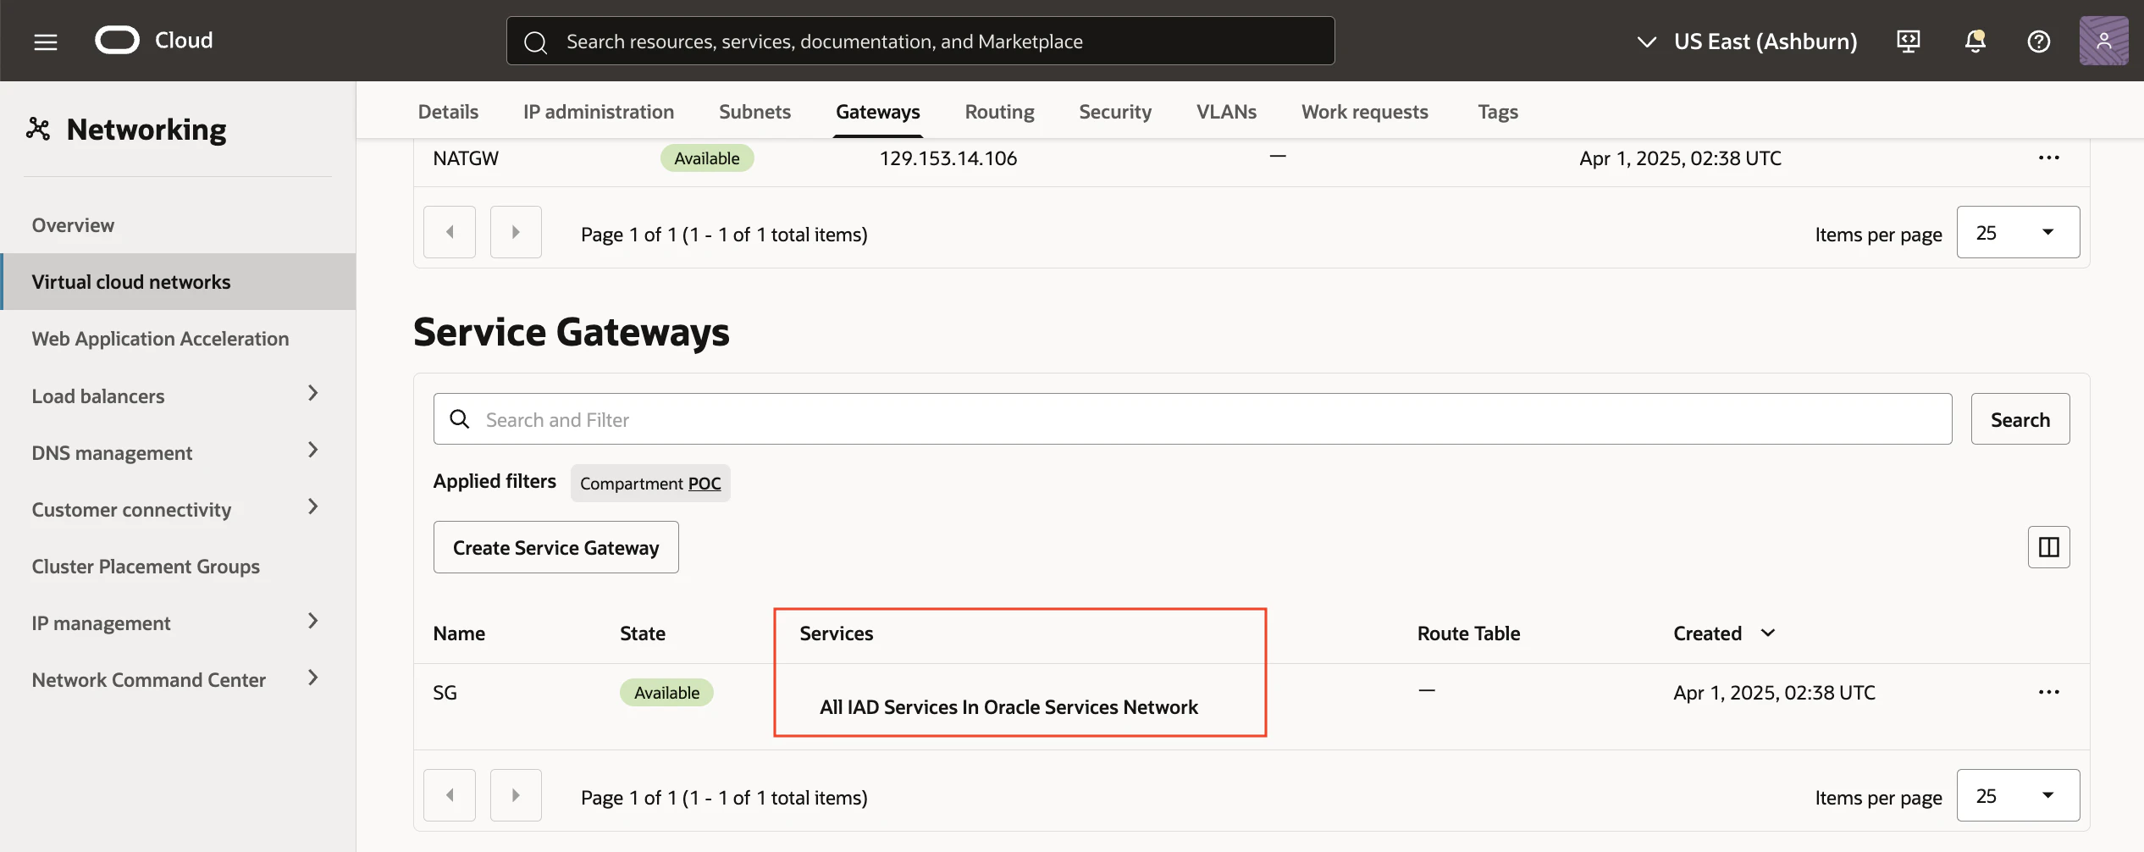2144x852 pixels.
Task: Switch to the Subnets tab
Action: [754, 112]
